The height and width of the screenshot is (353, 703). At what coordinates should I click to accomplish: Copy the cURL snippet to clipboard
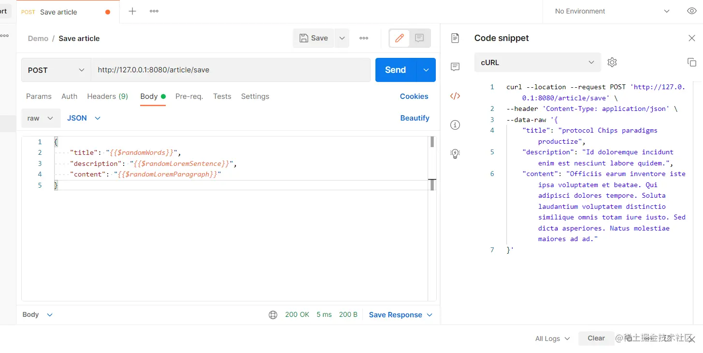point(692,62)
